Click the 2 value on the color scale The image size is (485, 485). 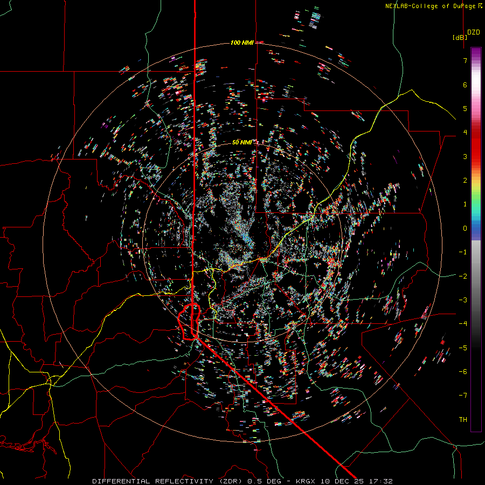click(x=465, y=181)
